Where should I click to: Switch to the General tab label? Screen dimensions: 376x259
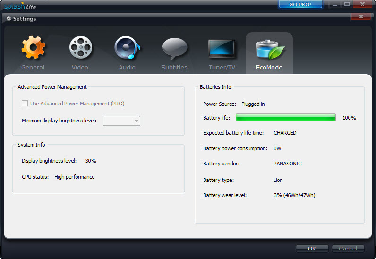(33, 67)
